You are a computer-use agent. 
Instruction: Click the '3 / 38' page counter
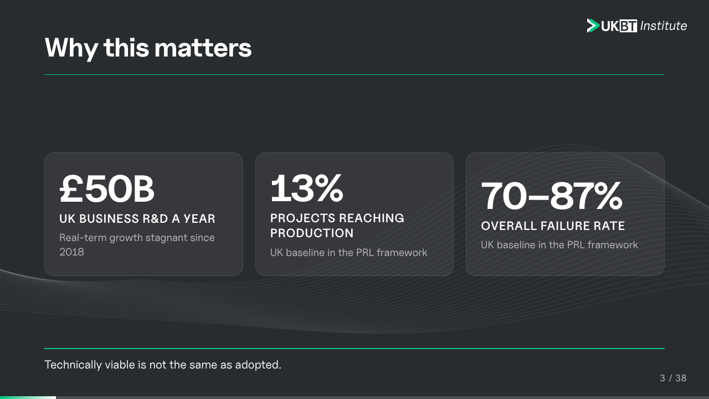673,378
